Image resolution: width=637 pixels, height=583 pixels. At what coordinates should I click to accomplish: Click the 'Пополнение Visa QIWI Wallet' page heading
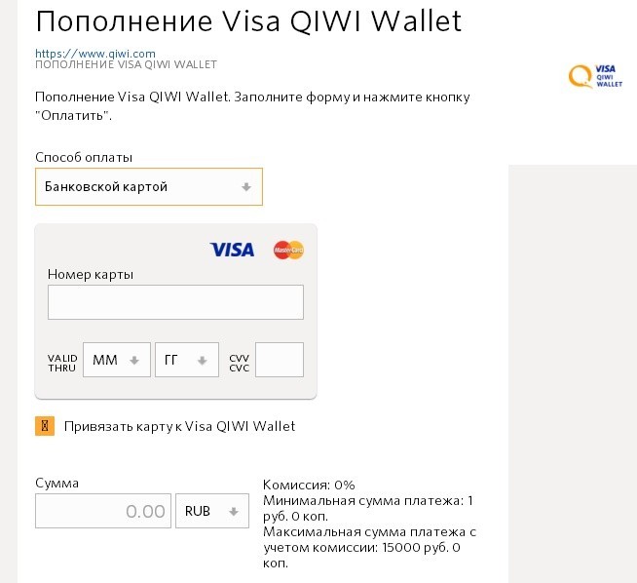[x=248, y=21]
